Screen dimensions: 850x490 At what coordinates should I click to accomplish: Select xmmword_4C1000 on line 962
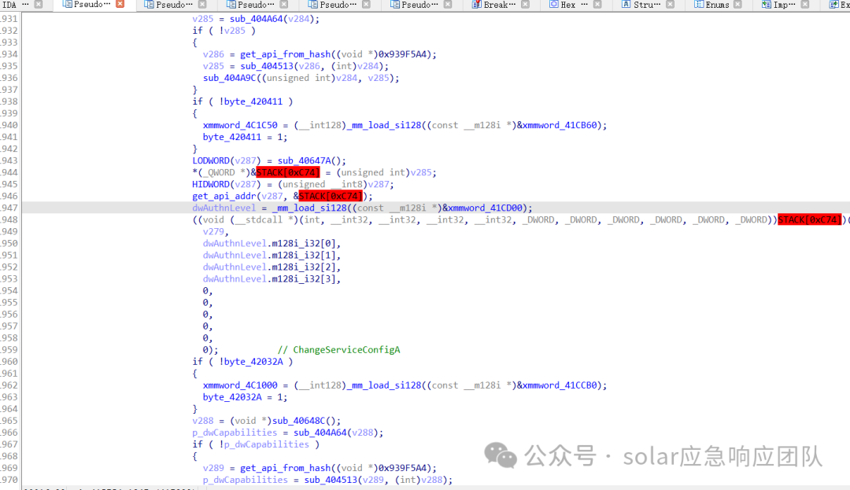[x=240, y=385]
